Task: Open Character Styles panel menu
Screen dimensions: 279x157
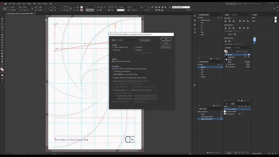Action: point(222,62)
